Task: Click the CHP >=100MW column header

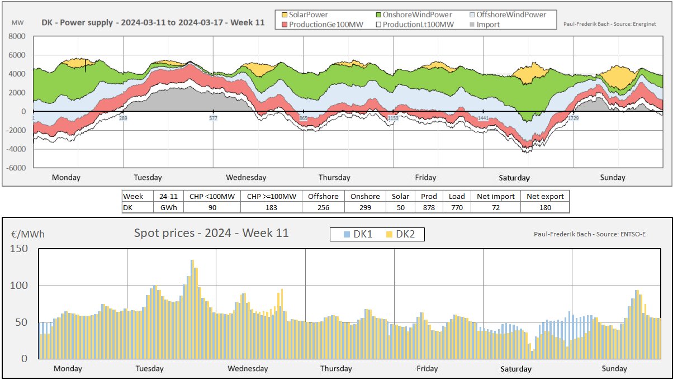Action: click(271, 196)
